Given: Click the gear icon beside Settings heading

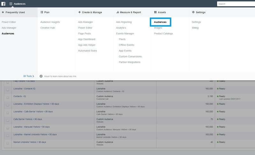Looking at the screenshot, I should click(x=193, y=12).
